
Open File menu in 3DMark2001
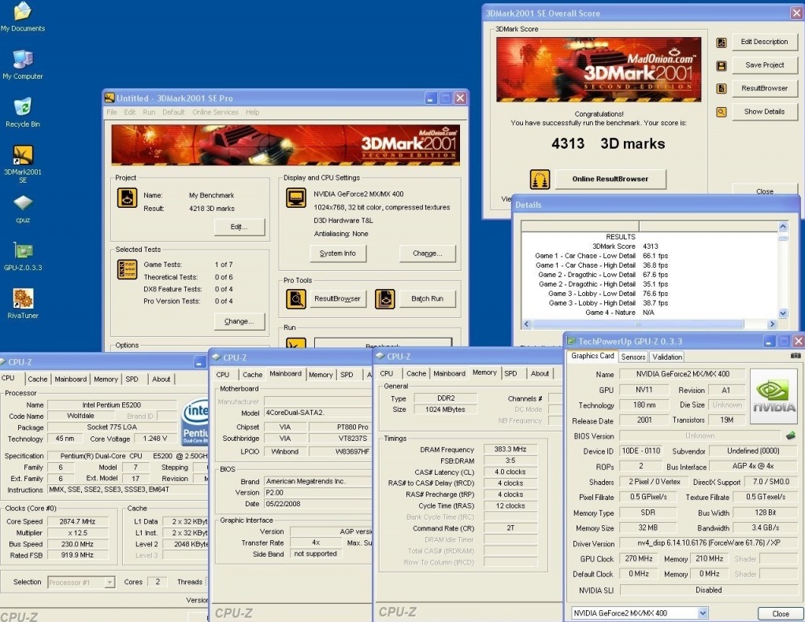111,113
